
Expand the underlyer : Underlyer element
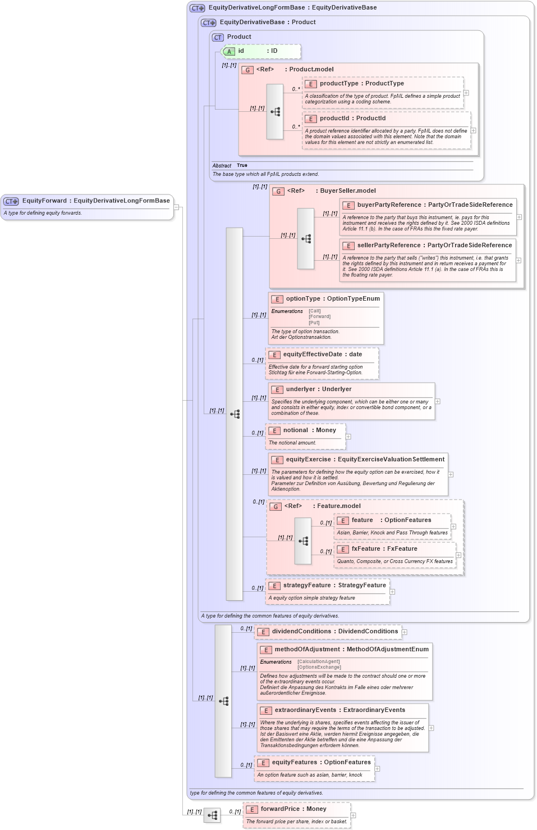437,401
